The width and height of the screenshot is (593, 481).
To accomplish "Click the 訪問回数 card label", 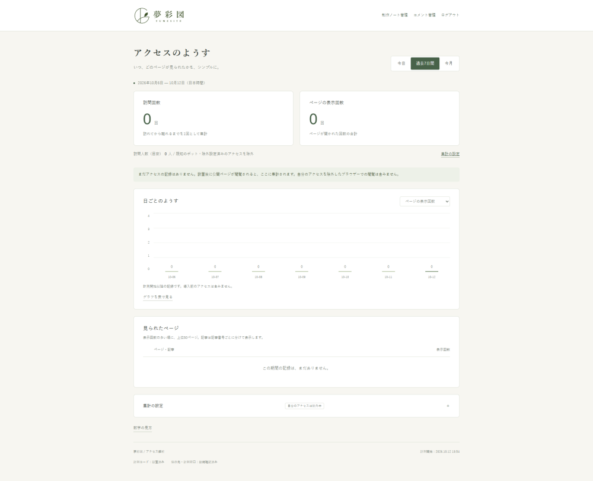I will click(x=152, y=103).
